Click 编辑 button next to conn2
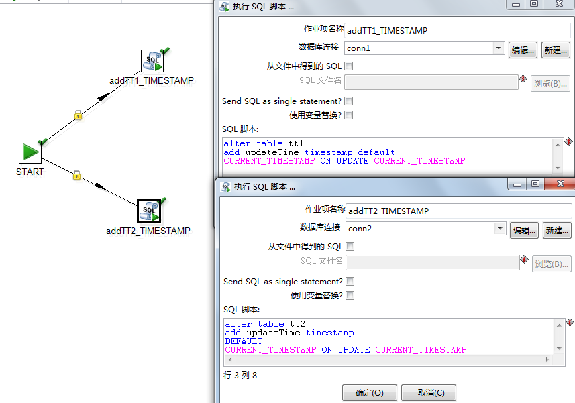Image resolution: width=575 pixels, height=403 pixels. pos(525,231)
